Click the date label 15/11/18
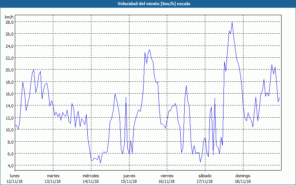Screen dimensions: 296x185 coord(129,181)
